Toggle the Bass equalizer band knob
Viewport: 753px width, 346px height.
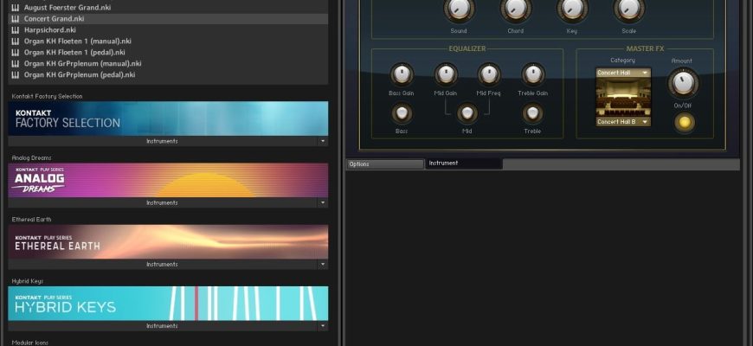pyautogui.click(x=402, y=113)
